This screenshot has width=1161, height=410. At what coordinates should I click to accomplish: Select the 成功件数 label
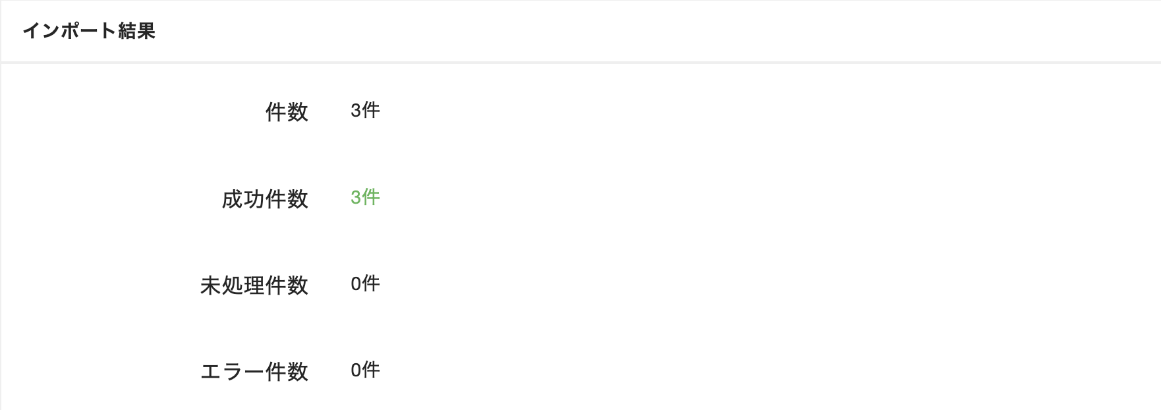[x=265, y=198]
